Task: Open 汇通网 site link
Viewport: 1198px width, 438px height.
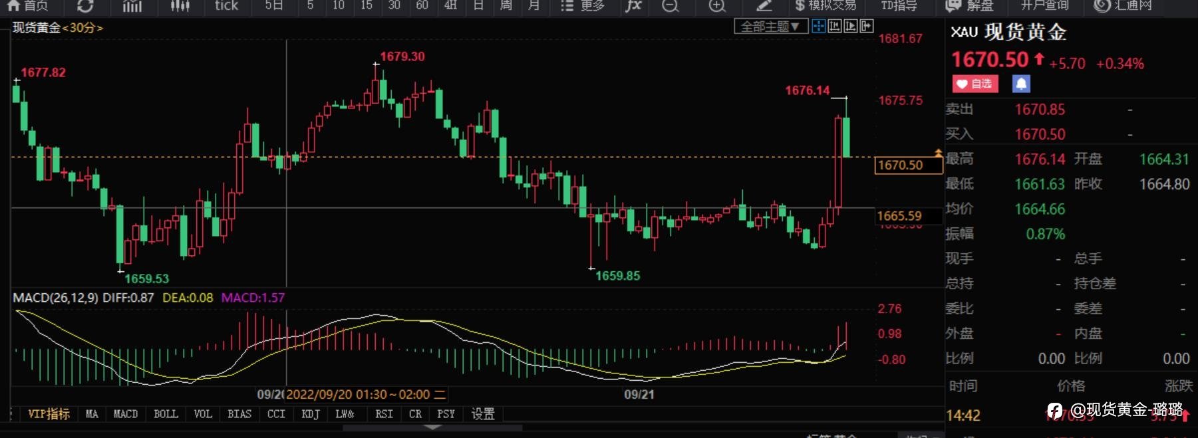Action: (1123, 5)
